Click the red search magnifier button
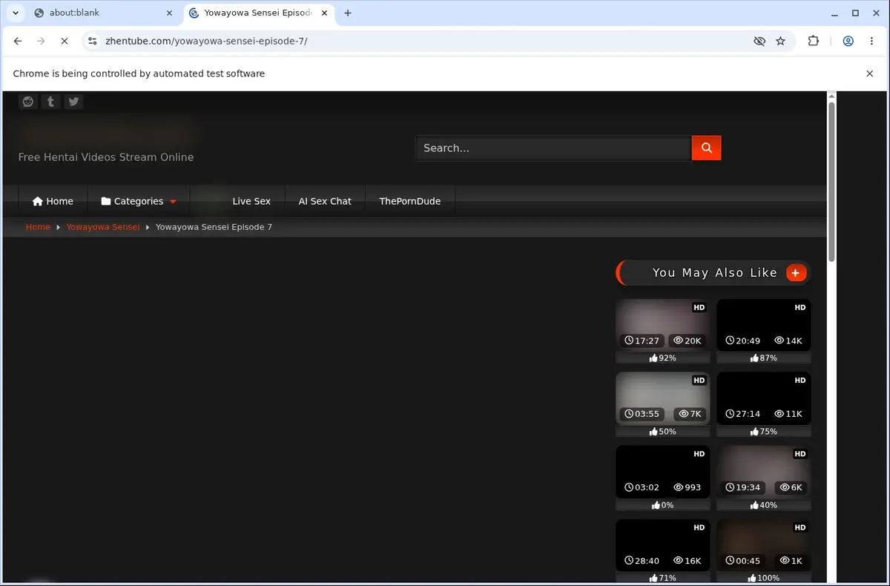Viewport: 890px width, 586px height. click(706, 148)
